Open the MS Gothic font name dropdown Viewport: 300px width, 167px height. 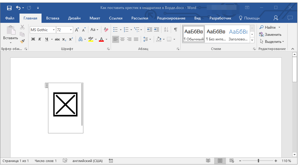(54, 30)
